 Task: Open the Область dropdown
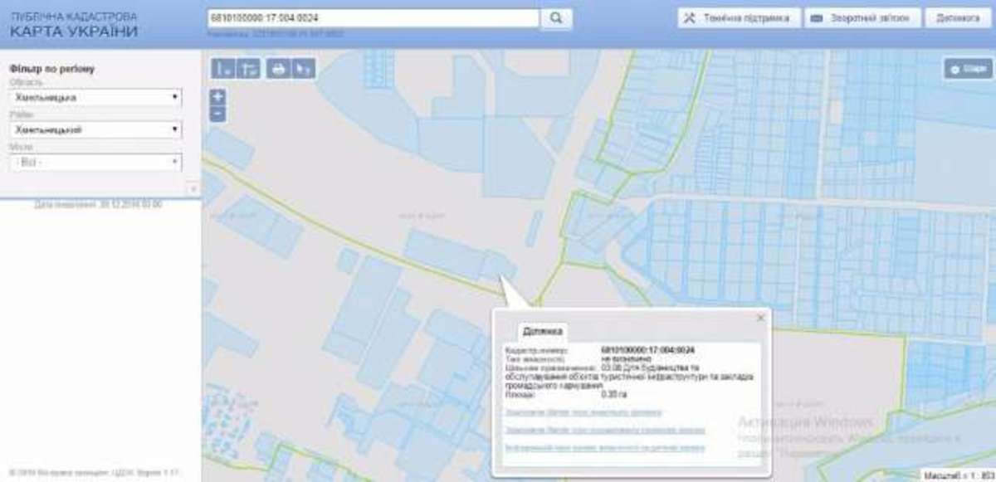95,98
